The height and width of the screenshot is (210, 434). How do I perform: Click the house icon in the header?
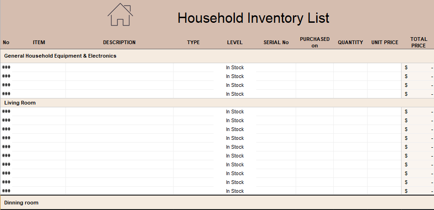coord(120,14)
